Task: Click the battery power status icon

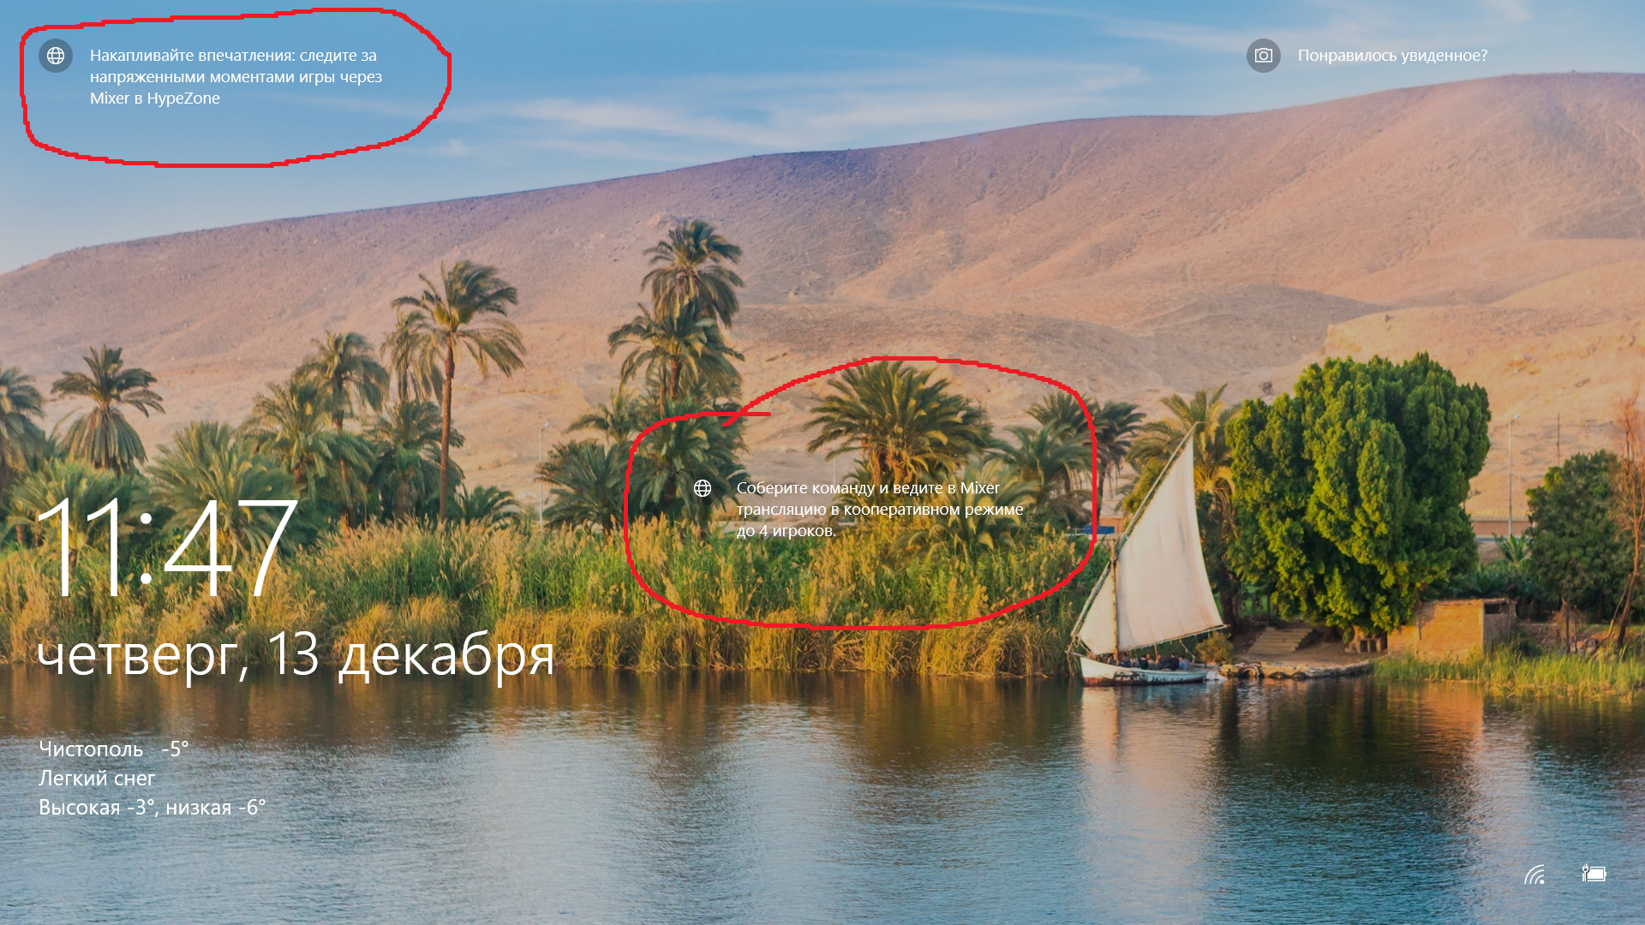Action: click(x=1594, y=873)
